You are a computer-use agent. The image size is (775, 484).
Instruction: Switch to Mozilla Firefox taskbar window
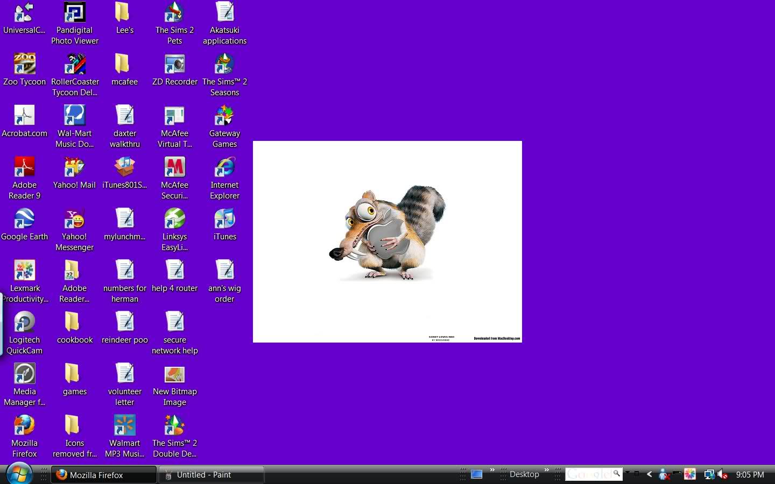point(104,475)
